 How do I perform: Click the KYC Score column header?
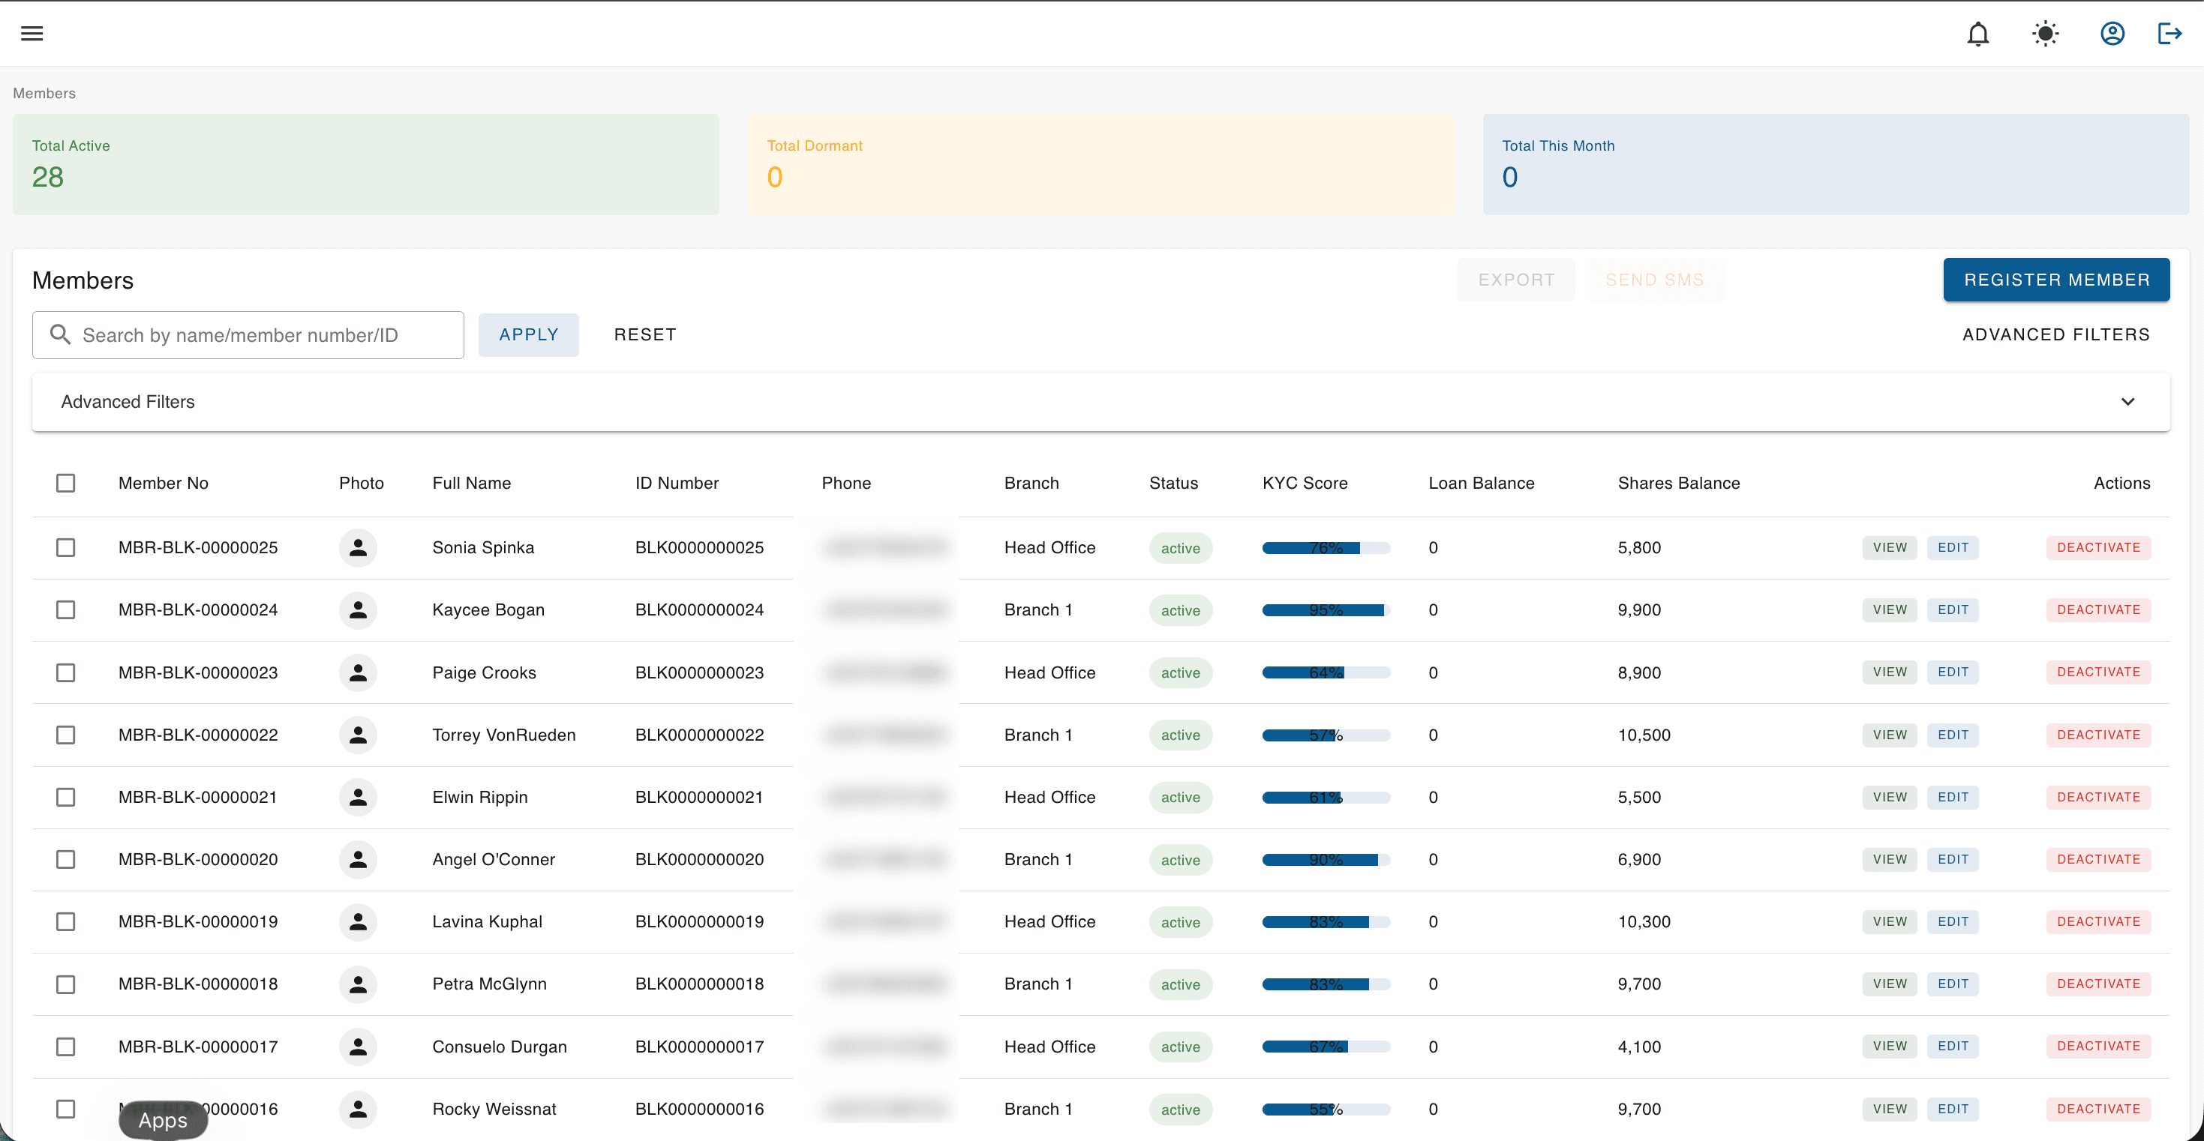pyautogui.click(x=1304, y=484)
